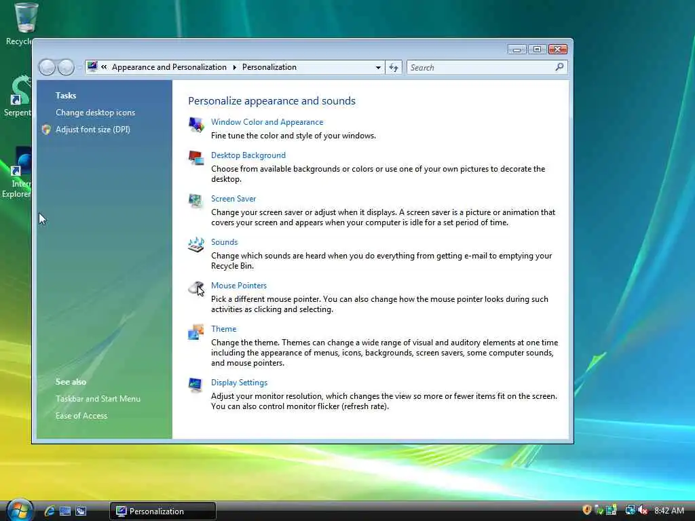Open the Display Settings link
Image resolution: width=695 pixels, height=521 pixels.
239,383
